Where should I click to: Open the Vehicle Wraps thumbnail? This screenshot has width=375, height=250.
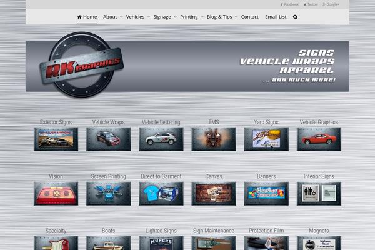109,139
